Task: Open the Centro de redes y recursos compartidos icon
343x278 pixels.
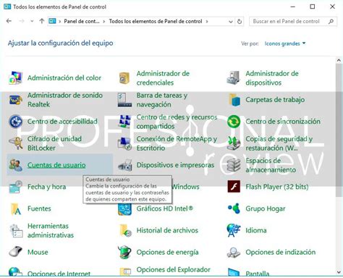Action: tap(124, 122)
